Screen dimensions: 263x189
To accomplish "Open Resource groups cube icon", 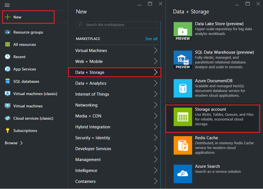I will tap(8, 32).
